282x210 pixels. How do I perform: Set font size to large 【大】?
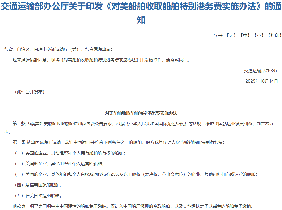pos(231,35)
